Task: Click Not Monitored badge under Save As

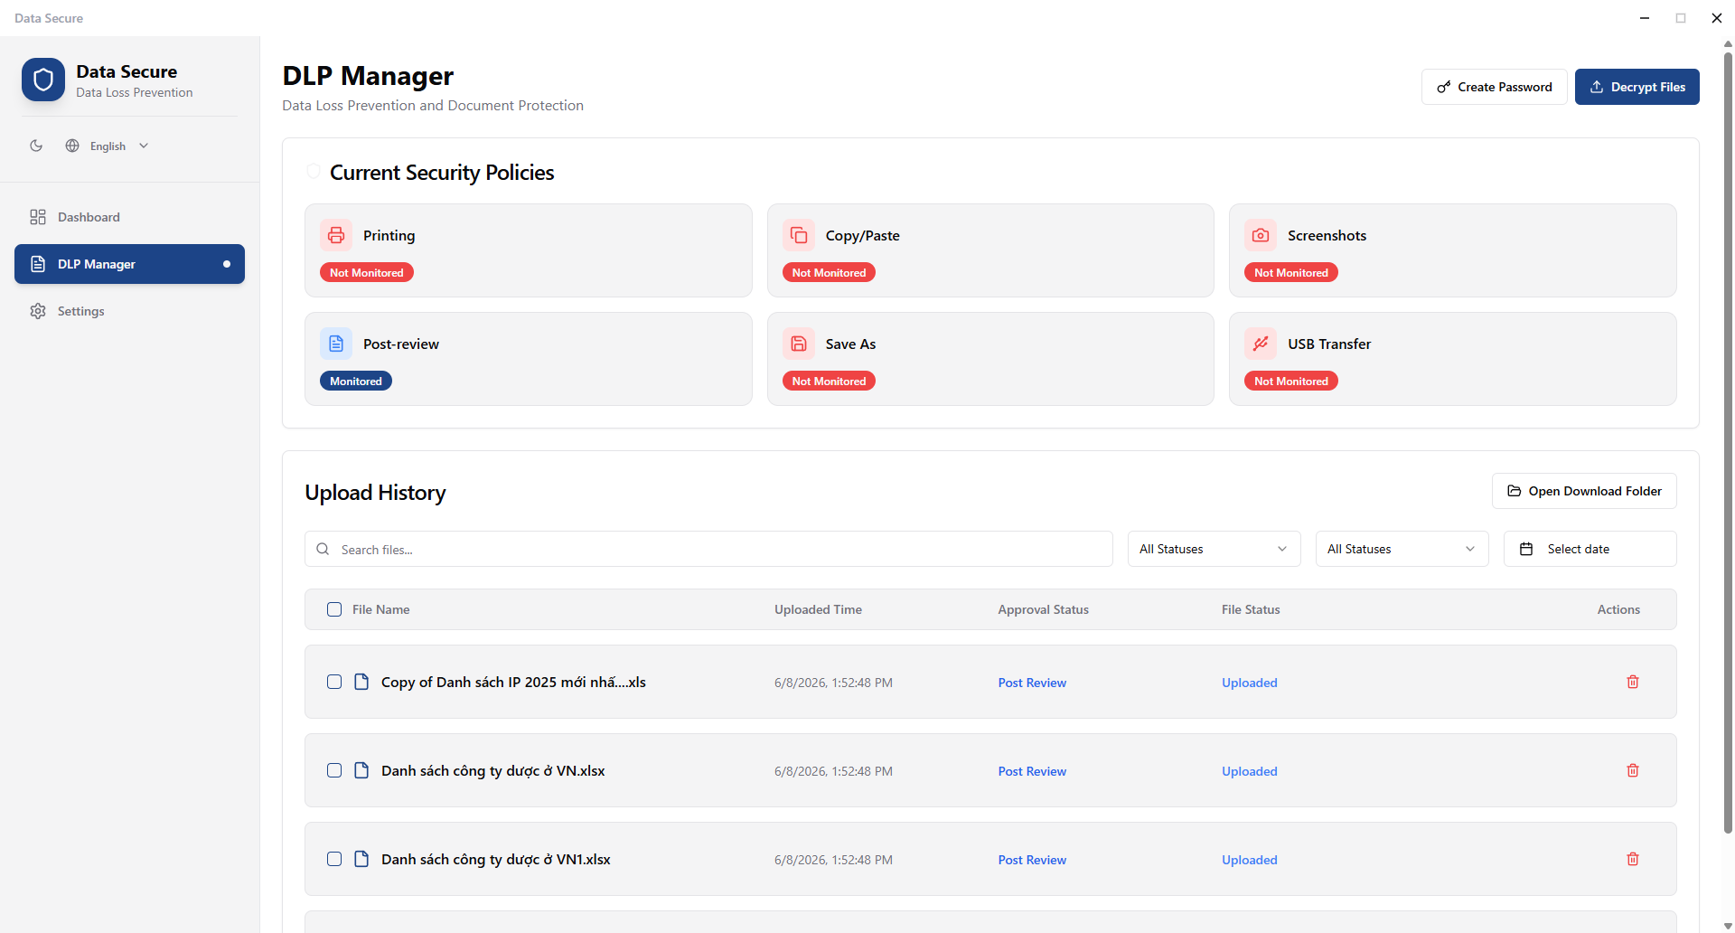Action: click(x=829, y=381)
